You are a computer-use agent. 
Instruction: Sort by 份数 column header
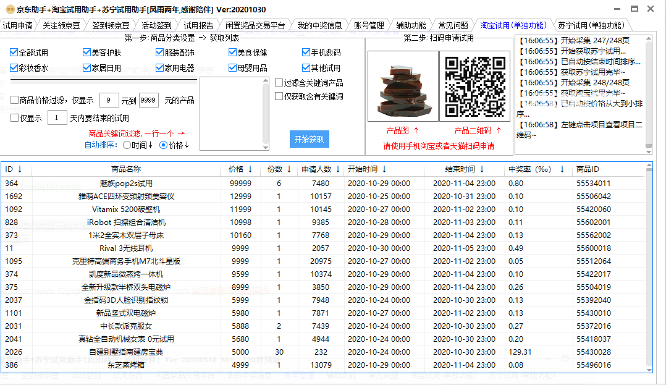coord(279,169)
